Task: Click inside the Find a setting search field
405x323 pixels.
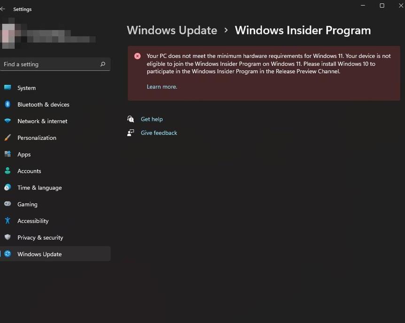Action: click(52, 64)
